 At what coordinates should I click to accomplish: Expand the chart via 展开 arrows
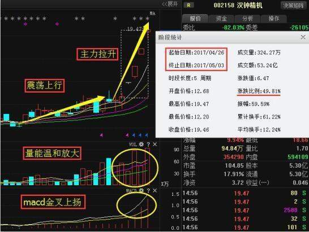pos(170,4)
